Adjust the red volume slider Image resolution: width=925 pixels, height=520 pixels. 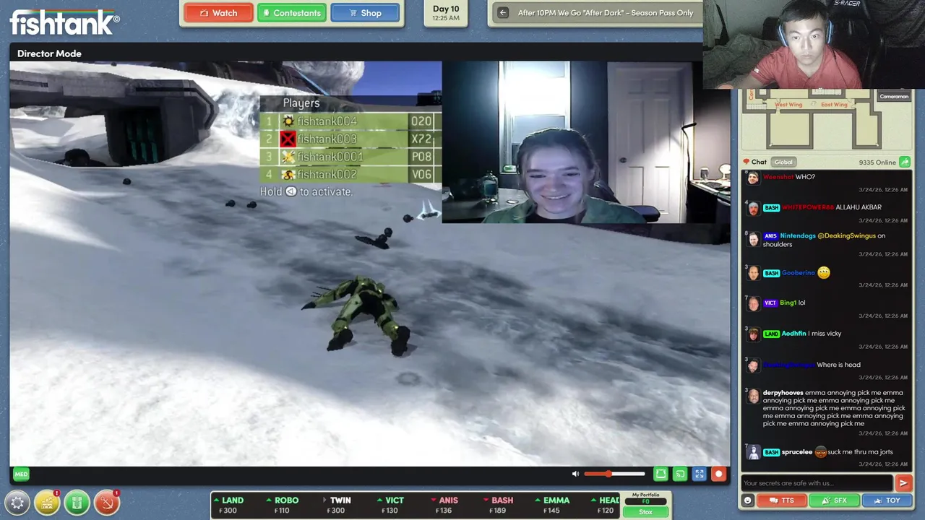[x=614, y=474]
